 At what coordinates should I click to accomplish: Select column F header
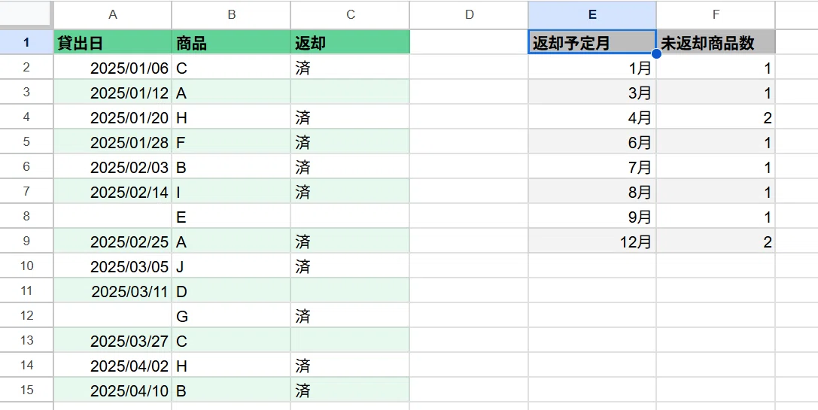tap(716, 14)
